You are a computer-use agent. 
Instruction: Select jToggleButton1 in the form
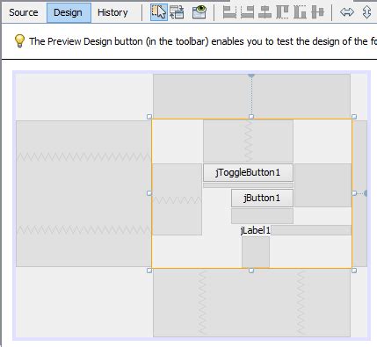[x=248, y=172]
